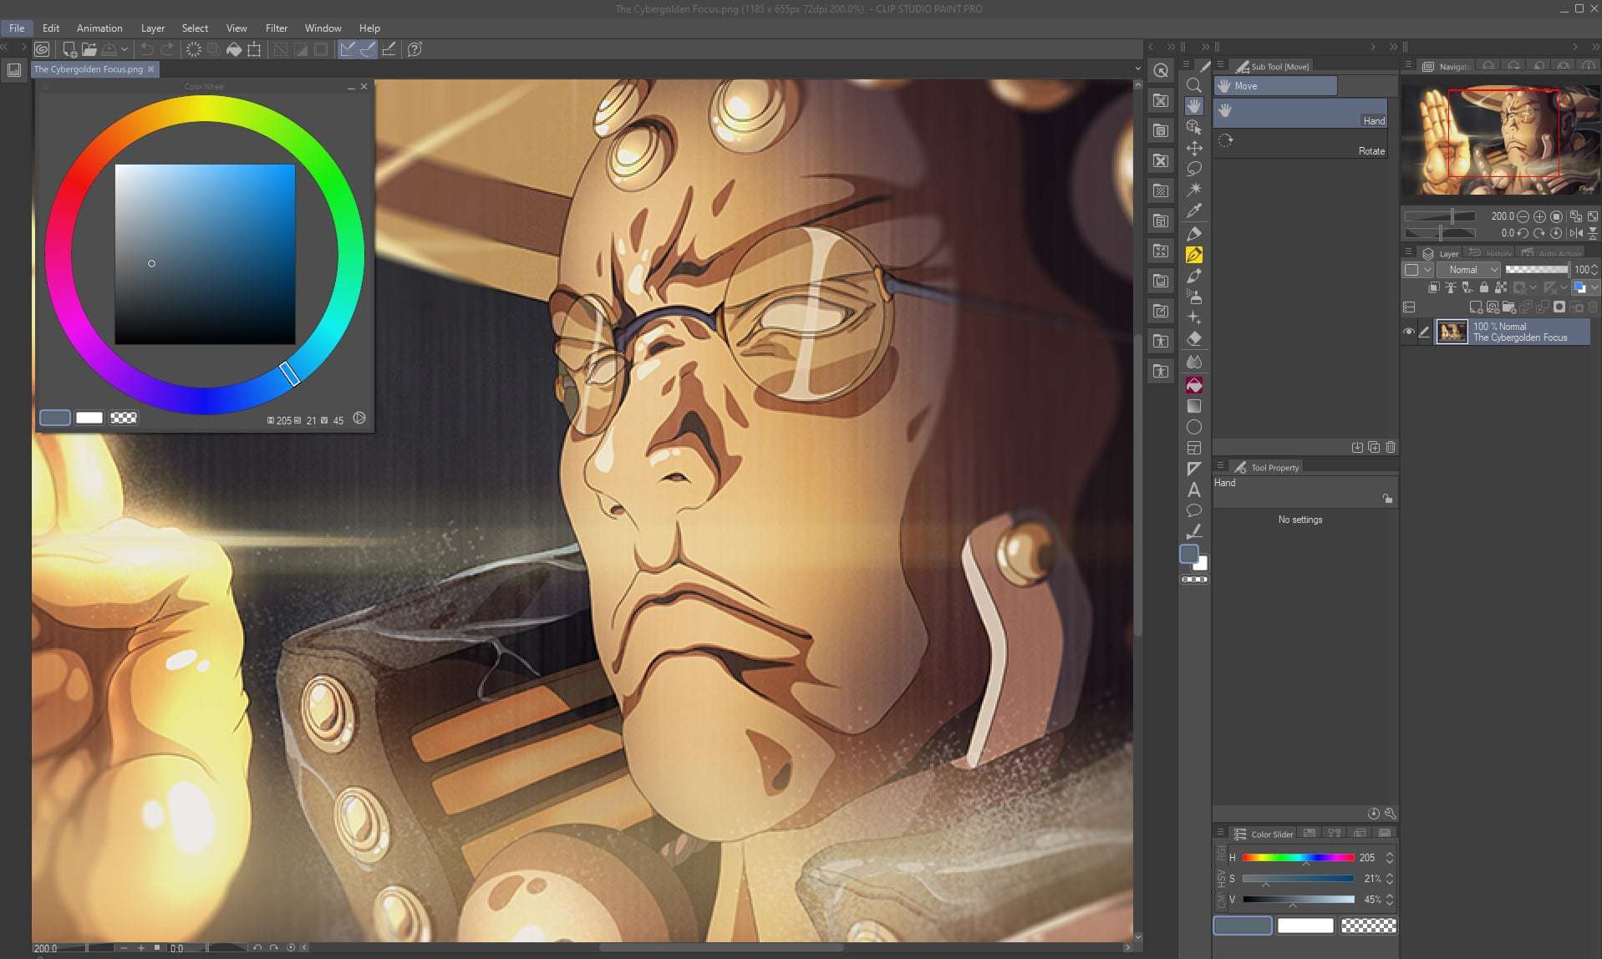
Task: Open Clip Studio launcher icon
Action: (x=42, y=49)
